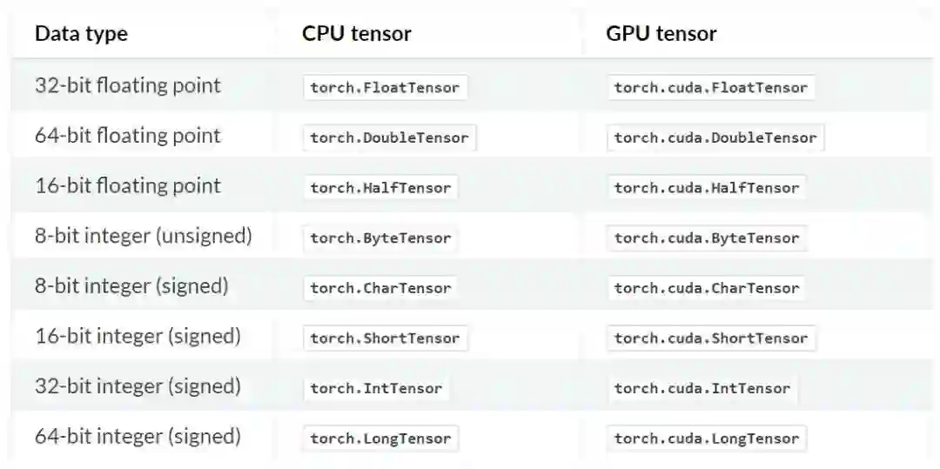
Task: Click the torch.DoubleTensor code label
Action: click(x=389, y=137)
